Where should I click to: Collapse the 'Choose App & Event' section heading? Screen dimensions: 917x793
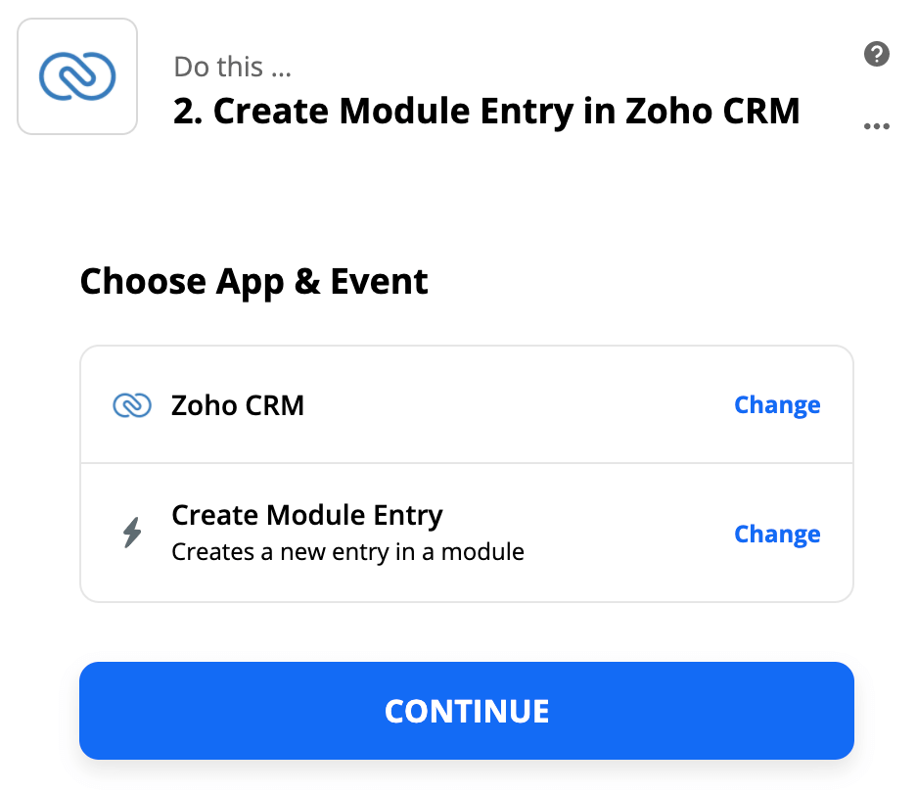(253, 282)
